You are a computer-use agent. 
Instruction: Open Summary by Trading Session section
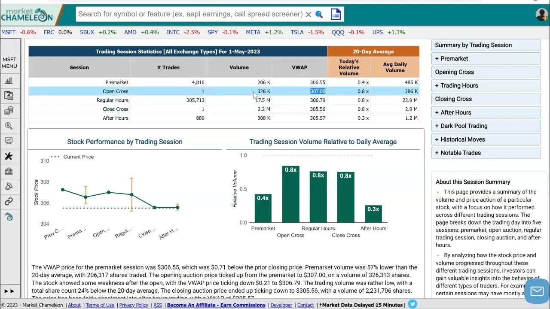(486, 45)
